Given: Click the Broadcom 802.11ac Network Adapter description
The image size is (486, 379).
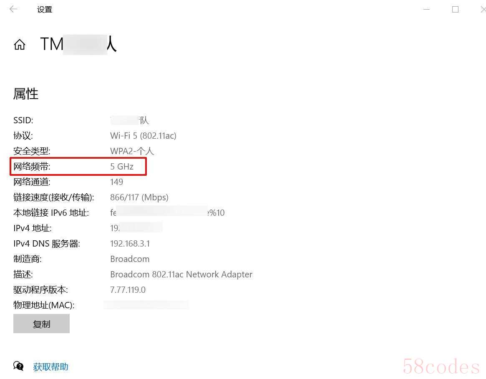Looking at the screenshot, I should click(181, 274).
